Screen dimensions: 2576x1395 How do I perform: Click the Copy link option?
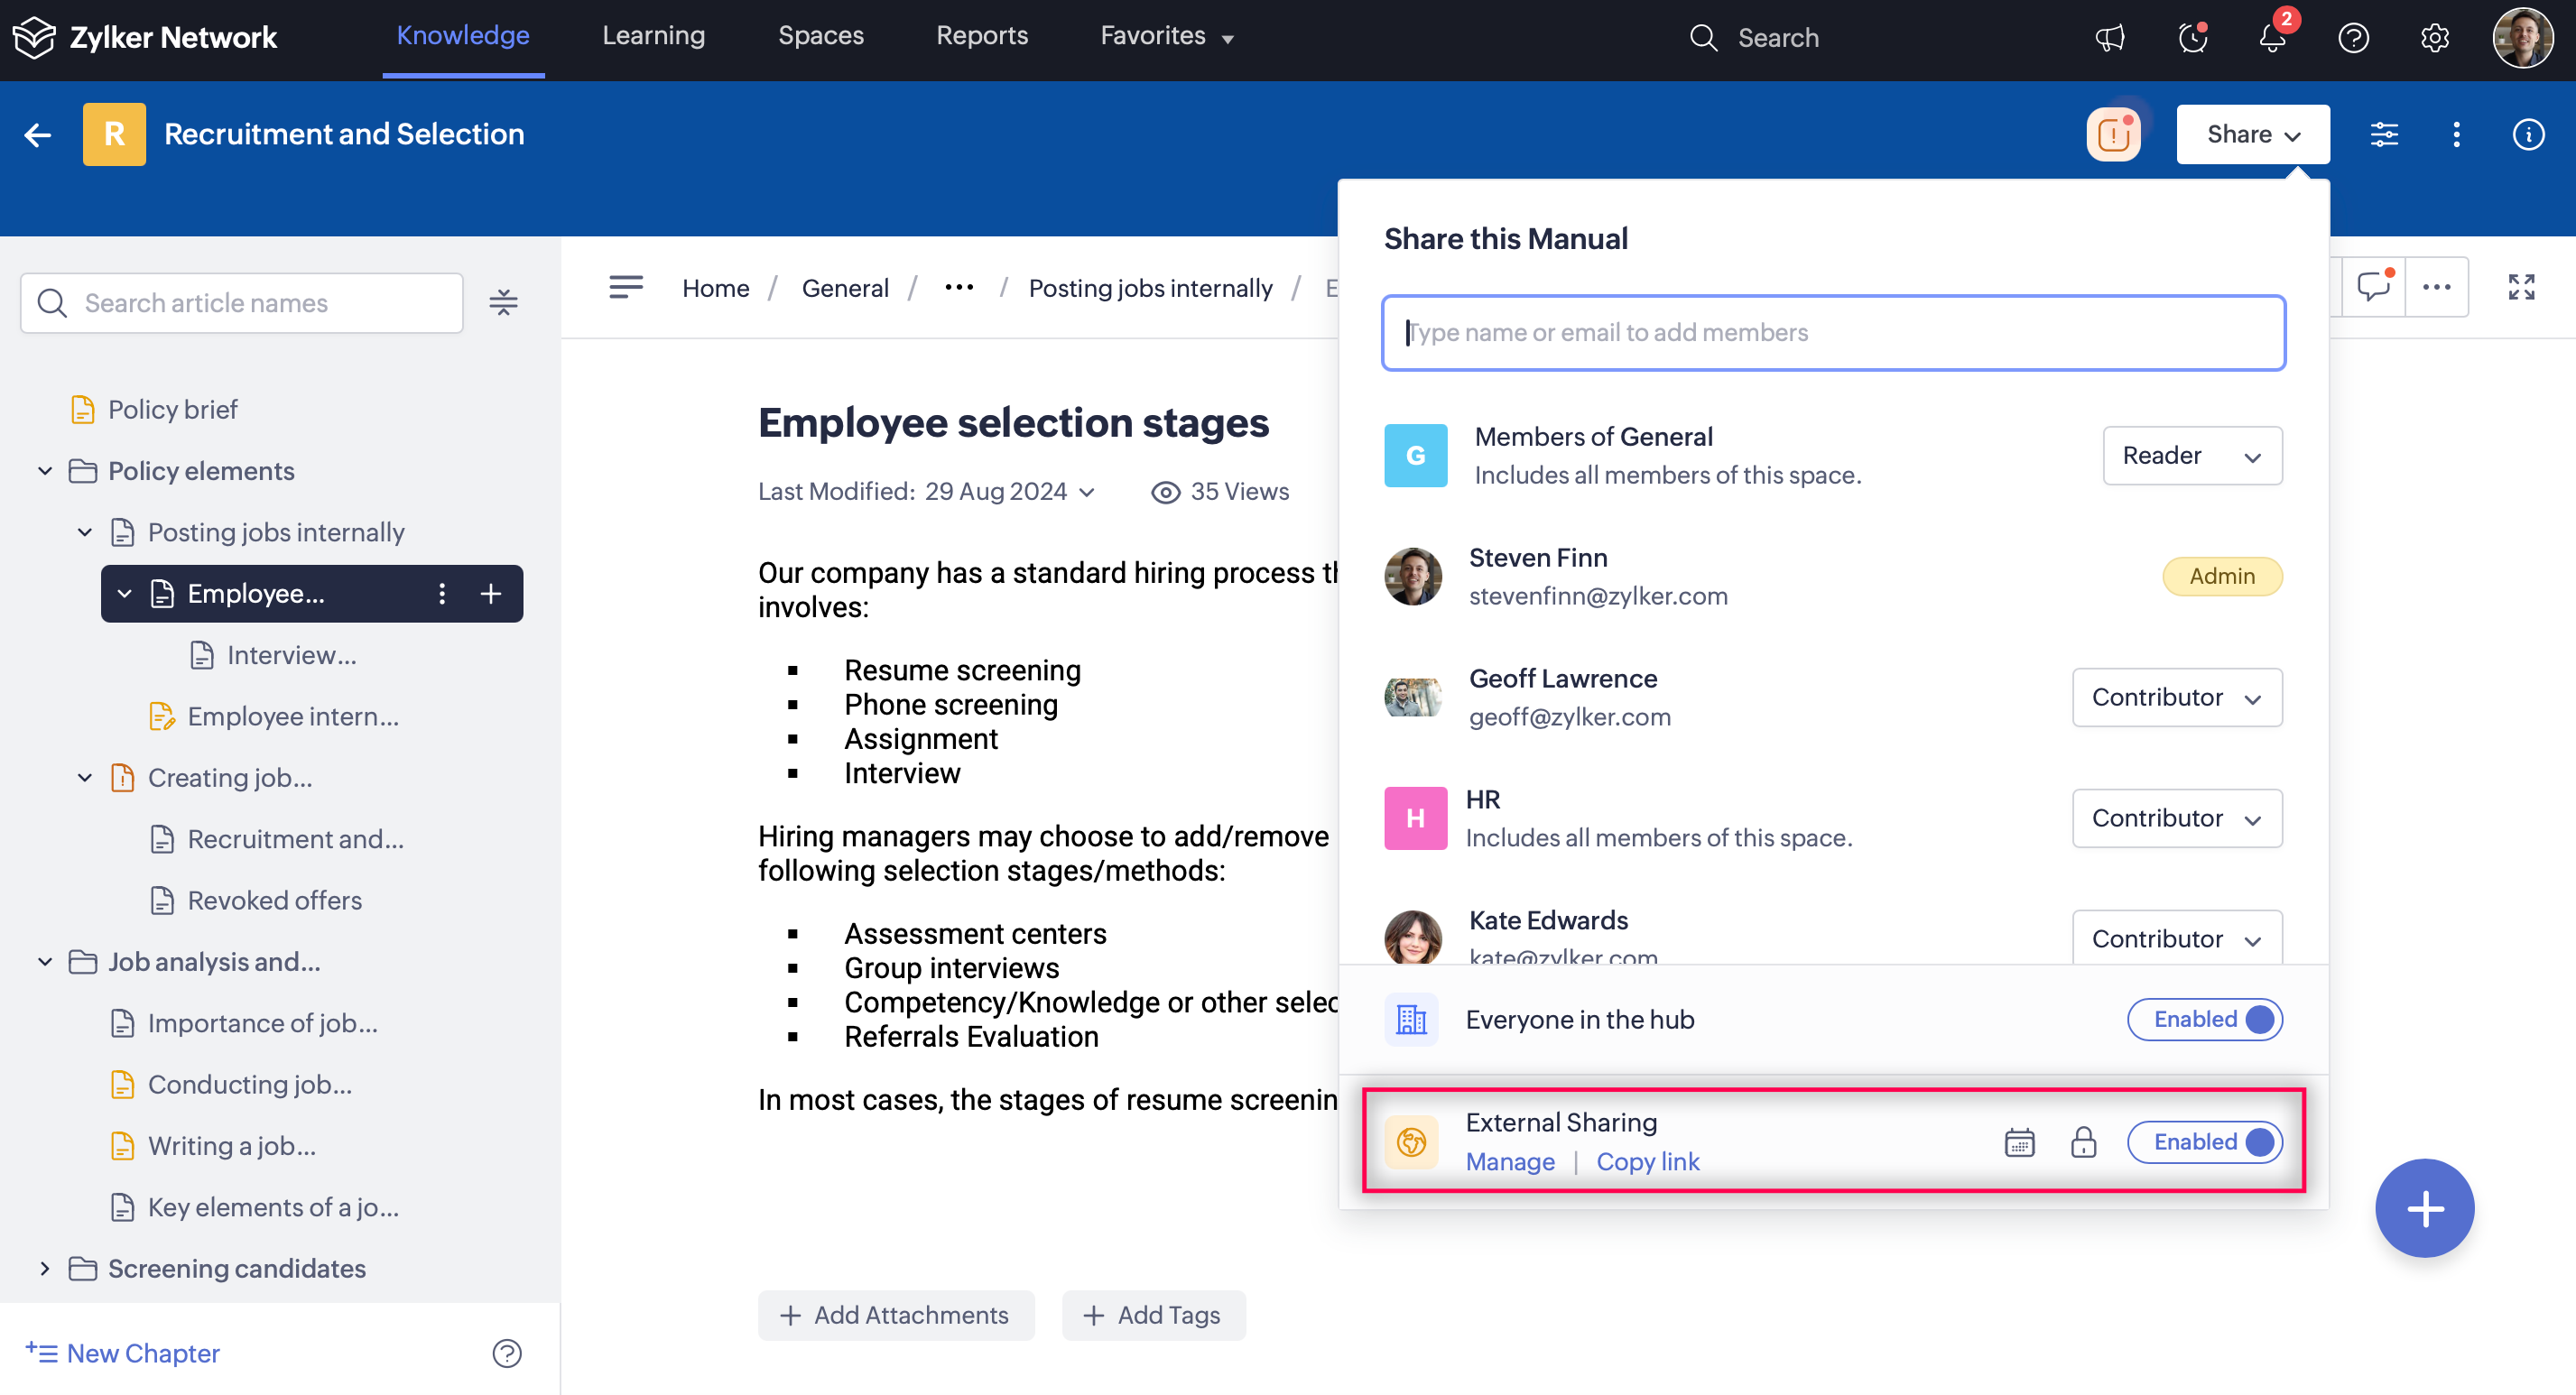click(x=1647, y=1161)
